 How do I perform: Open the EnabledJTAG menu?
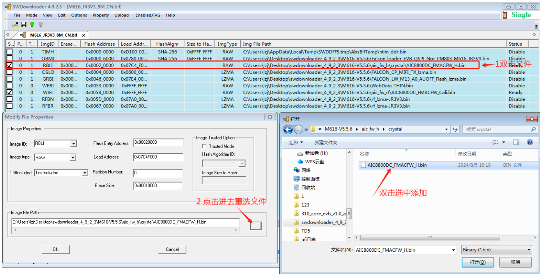[x=149, y=15]
